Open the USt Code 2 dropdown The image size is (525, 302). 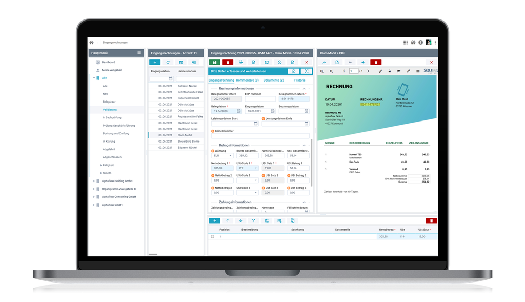248,180
